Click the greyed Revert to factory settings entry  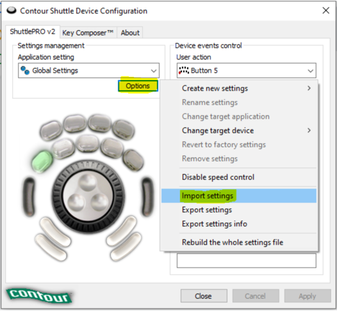pos(239,145)
